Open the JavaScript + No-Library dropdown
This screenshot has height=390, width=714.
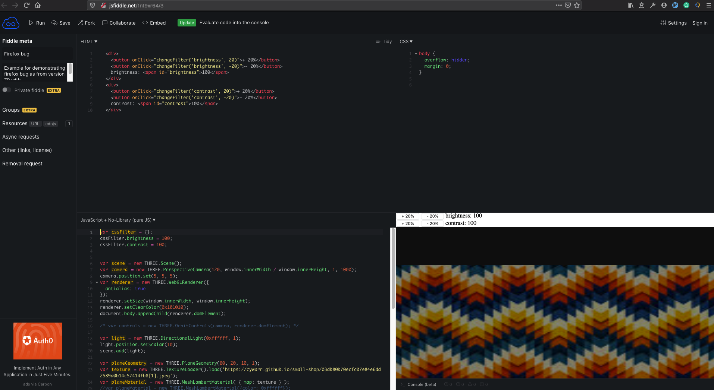click(118, 220)
